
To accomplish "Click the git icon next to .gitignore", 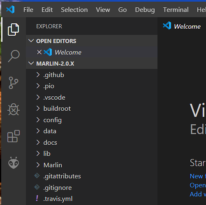I will [37, 187].
